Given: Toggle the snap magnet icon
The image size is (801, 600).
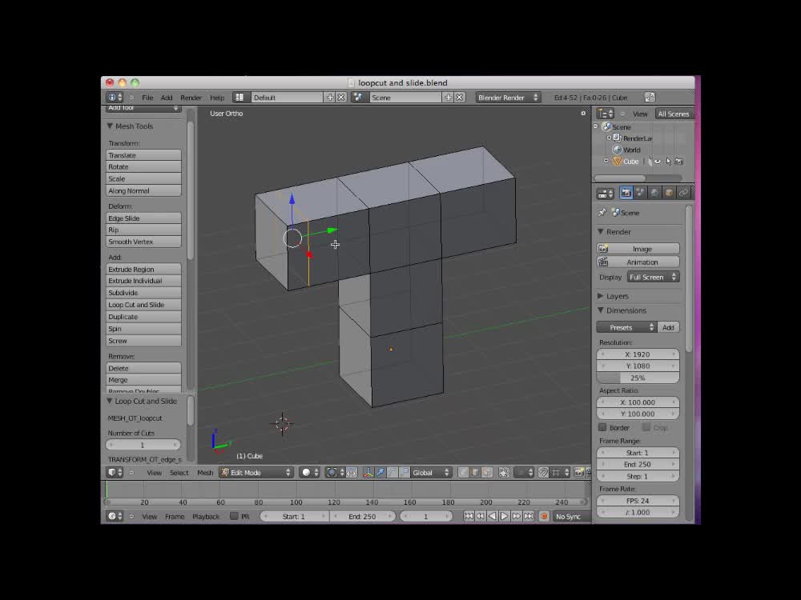Looking at the screenshot, I should pyautogui.click(x=543, y=473).
